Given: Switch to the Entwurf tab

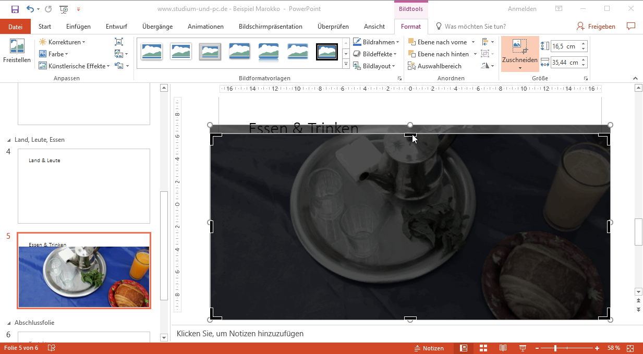Looking at the screenshot, I should click(117, 27).
